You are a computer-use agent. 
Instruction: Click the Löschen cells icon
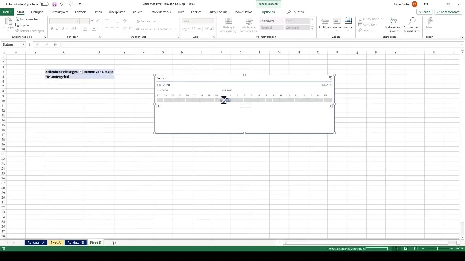click(x=337, y=21)
